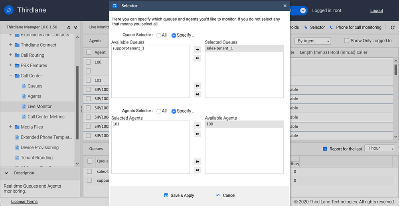Click the agents move-all-left double arrow

(x=197, y=170)
